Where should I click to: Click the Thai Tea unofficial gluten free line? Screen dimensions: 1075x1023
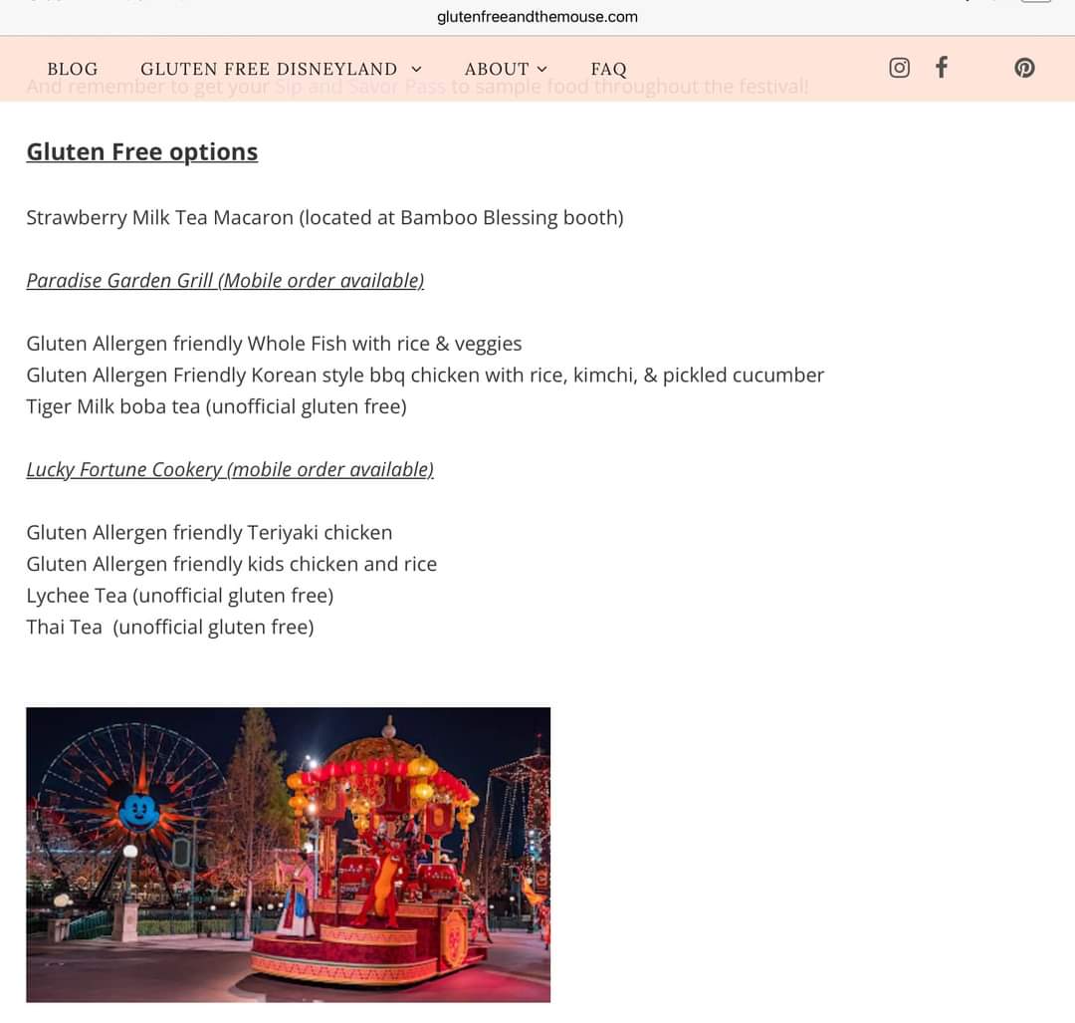tap(170, 627)
